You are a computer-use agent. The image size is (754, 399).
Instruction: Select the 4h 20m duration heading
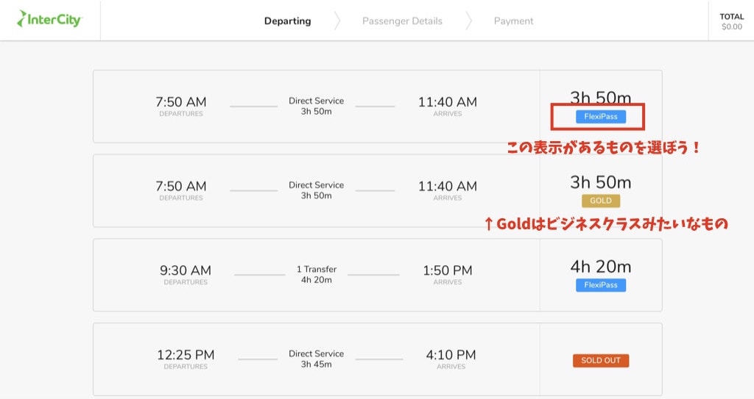tap(600, 266)
